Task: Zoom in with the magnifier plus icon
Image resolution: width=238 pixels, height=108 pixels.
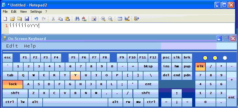Action: point(103,19)
